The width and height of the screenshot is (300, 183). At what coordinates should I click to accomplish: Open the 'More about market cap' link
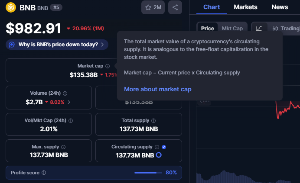coord(157,89)
